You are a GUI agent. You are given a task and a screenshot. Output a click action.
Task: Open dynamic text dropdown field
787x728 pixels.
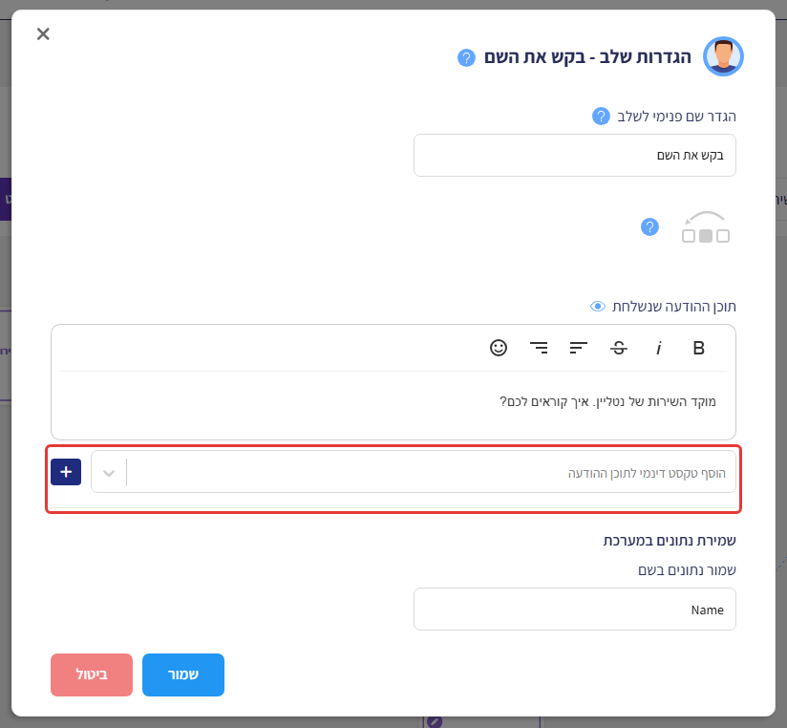point(414,472)
